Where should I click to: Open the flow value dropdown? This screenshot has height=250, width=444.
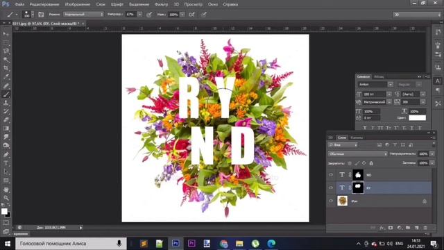point(182,14)
